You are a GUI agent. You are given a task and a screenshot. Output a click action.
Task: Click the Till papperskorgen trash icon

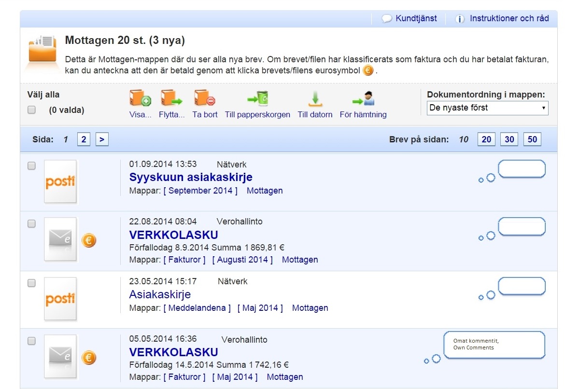point(258,98)
